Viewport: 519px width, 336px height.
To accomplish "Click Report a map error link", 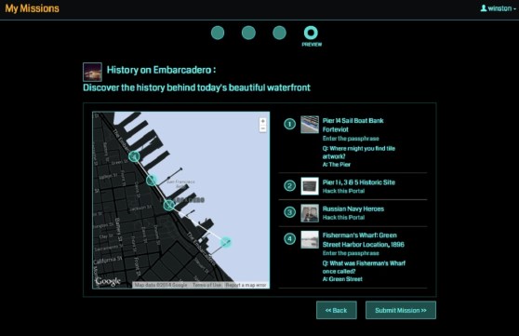I will coord(246,285).
